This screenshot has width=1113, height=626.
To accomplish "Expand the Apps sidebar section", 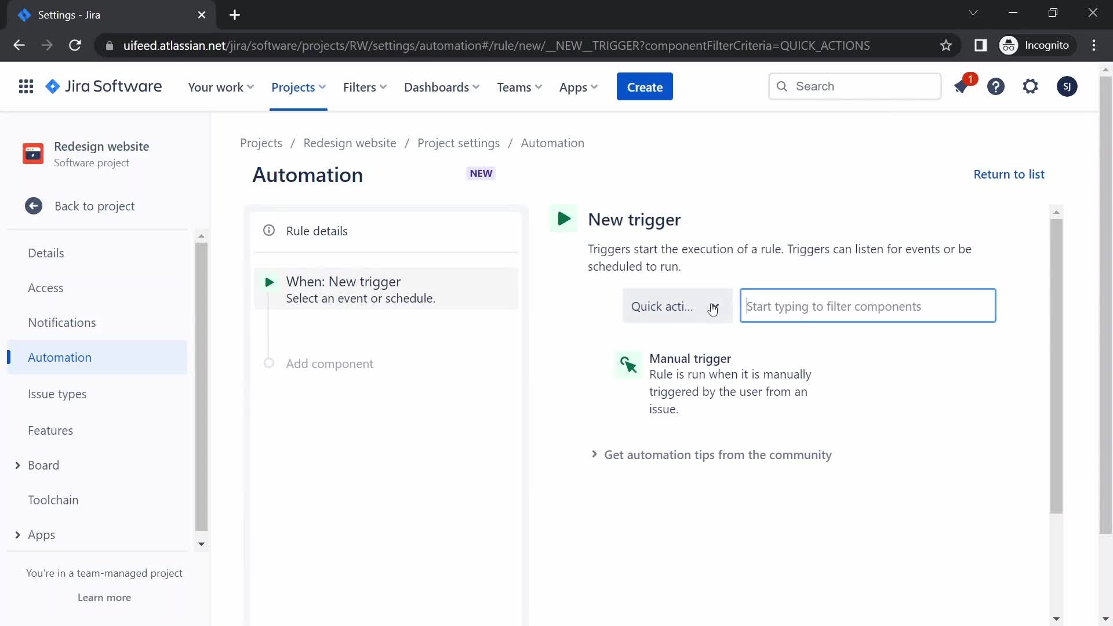I will click(17, 534).
